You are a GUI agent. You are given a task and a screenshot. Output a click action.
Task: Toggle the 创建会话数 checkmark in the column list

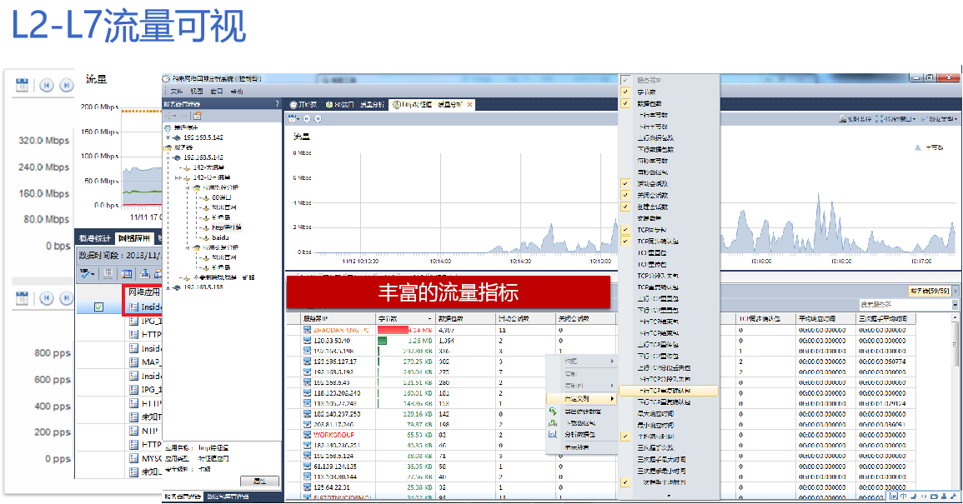click(x=625, y=207)
